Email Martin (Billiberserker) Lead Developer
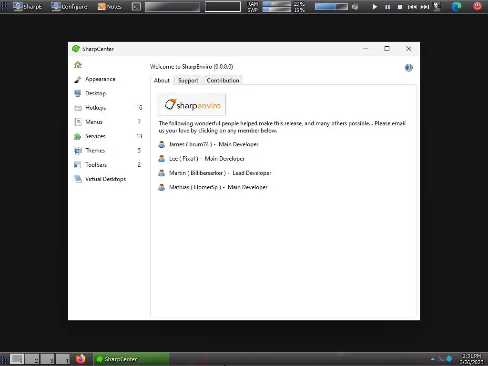488x366 pixels. click(220, 173)
